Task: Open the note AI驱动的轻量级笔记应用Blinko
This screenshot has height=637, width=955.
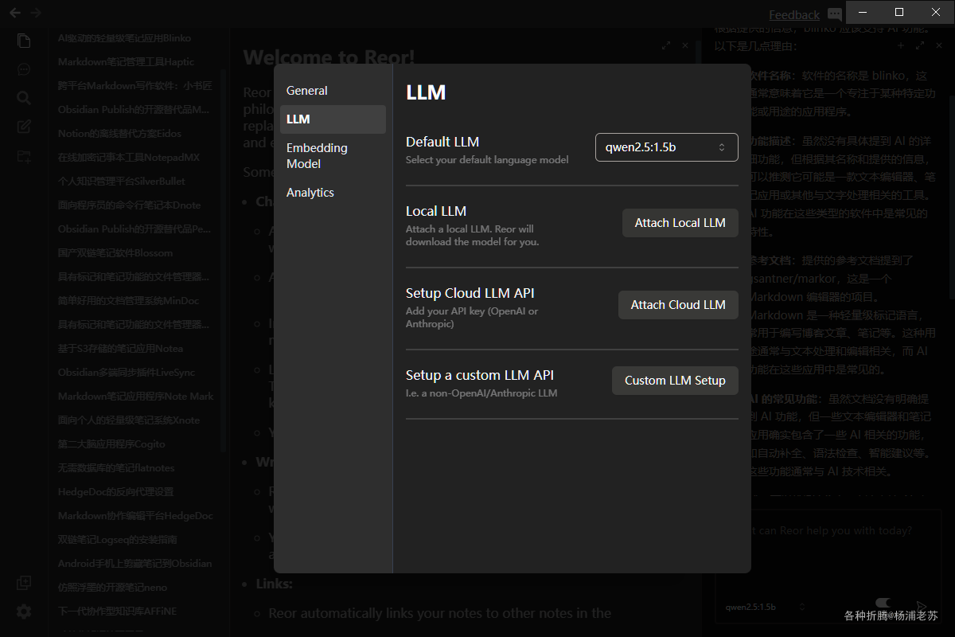Action: (x=124, y=38)
